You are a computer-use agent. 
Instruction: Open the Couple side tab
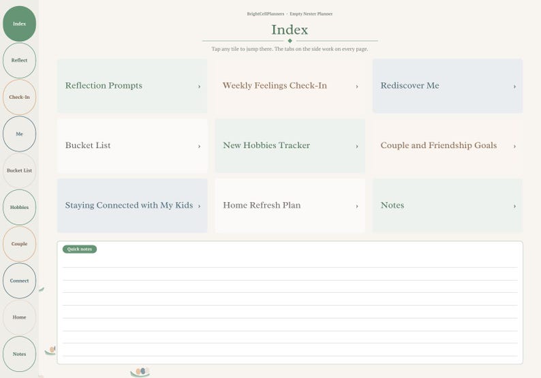point(19,244)
